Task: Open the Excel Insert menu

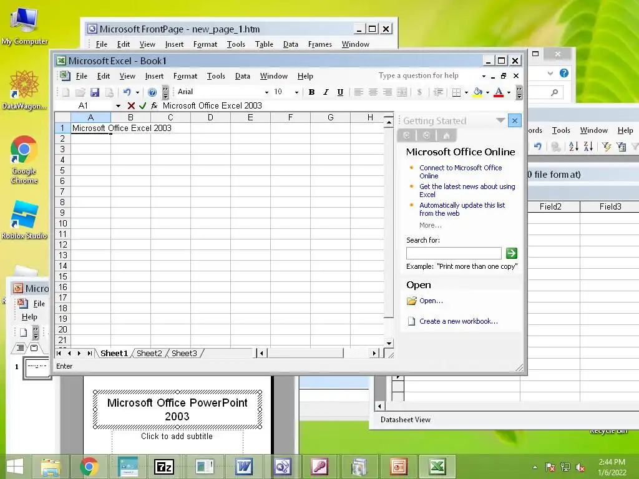Action: point(154,76)
